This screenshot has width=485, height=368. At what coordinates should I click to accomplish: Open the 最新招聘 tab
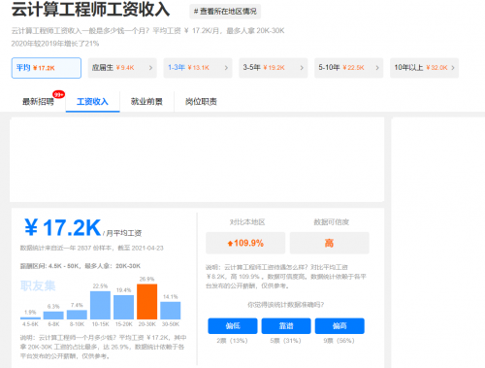click(x=38, y=102)
